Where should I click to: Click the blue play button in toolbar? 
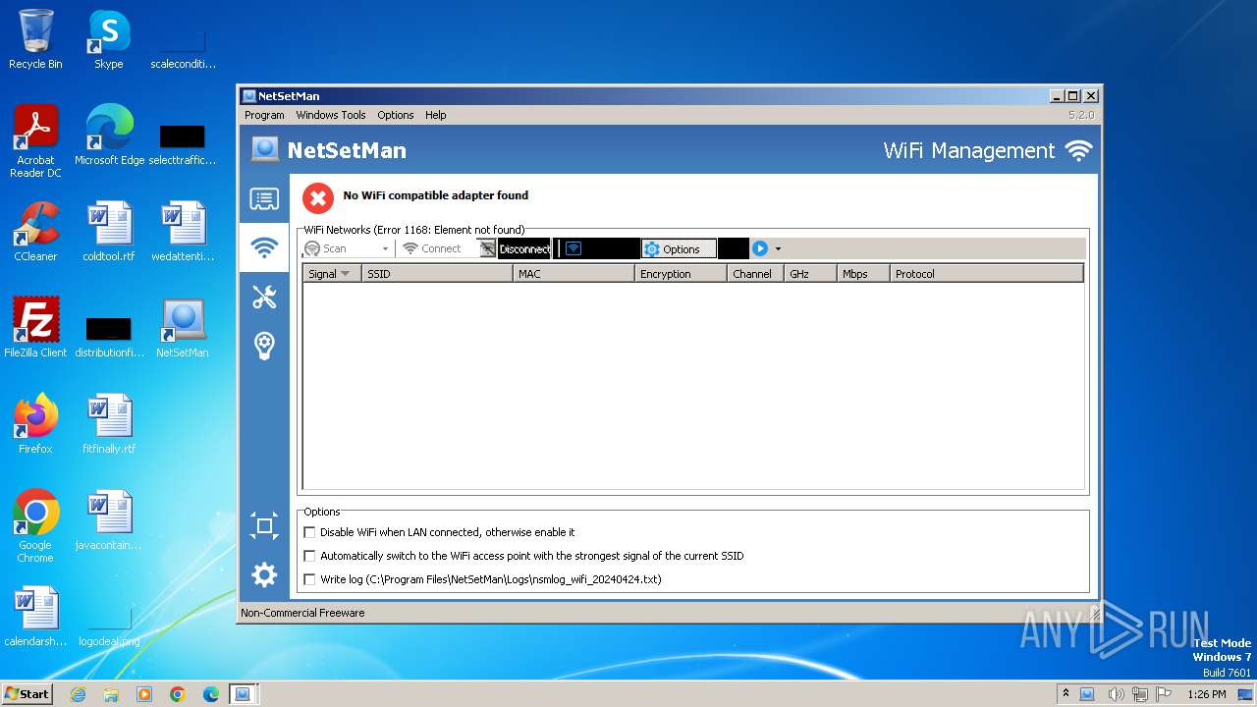759,248
